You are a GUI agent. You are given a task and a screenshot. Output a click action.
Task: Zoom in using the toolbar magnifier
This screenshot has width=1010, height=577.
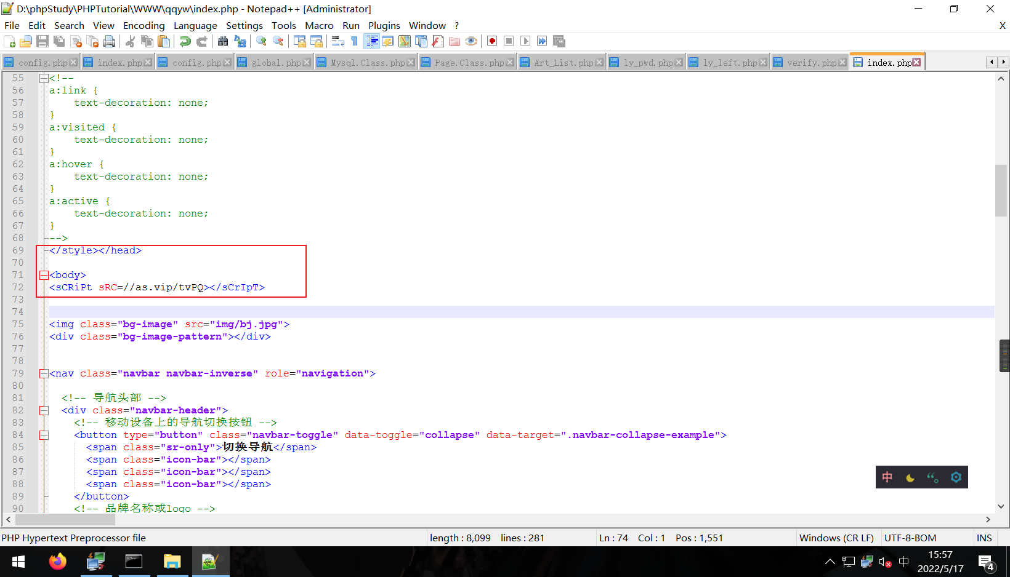(x=261, y=41)
